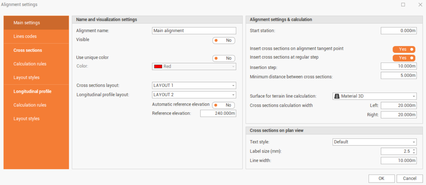Select Layout styles under Longitudinal profile

tap(26, 119)
